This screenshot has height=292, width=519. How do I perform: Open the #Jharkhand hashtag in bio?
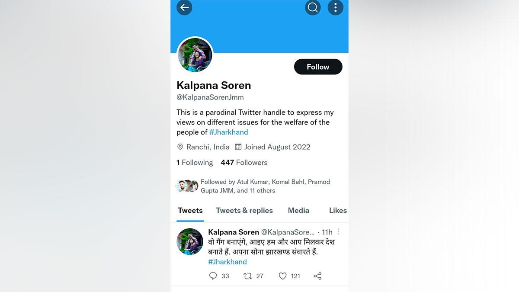point(228,132)
